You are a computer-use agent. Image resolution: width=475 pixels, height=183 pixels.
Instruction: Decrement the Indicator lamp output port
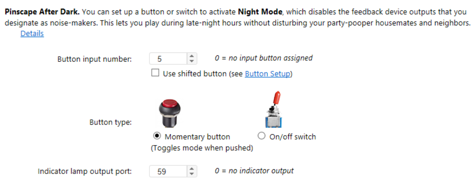point(191,174)
